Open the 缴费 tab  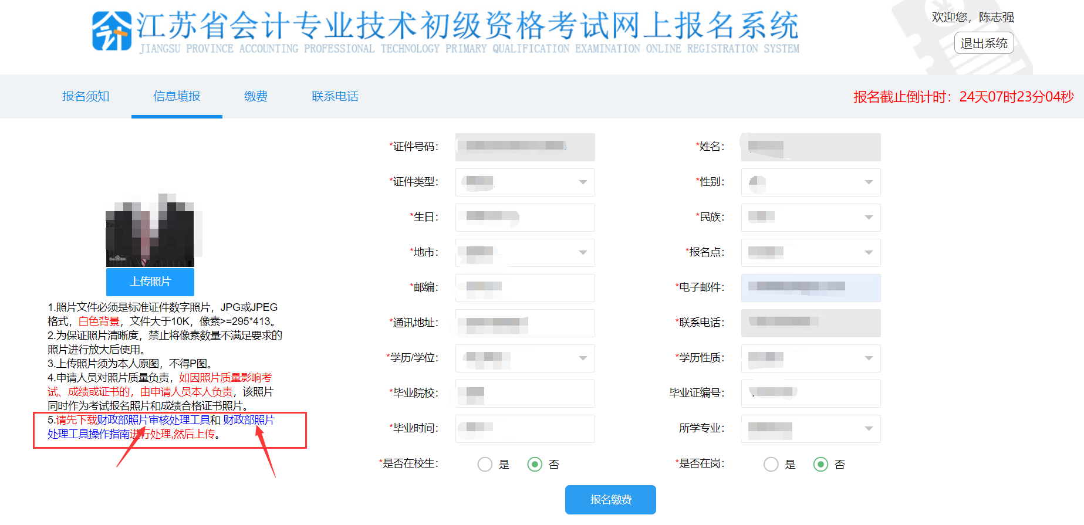pyautogui.click(x=256, y=96)
